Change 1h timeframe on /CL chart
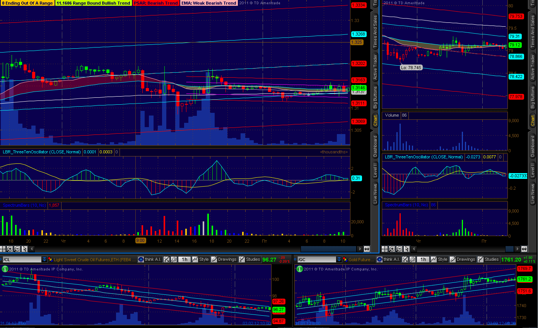Viewport: 538px width, 328px height. tap(184, 259)
